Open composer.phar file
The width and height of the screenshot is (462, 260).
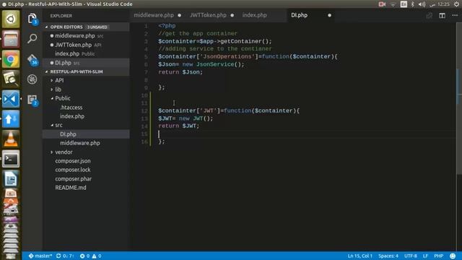point(86,178)
